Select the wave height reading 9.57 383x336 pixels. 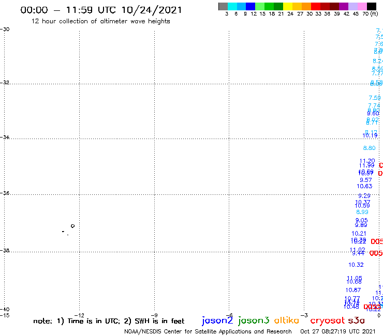click(x=365, y=180)
